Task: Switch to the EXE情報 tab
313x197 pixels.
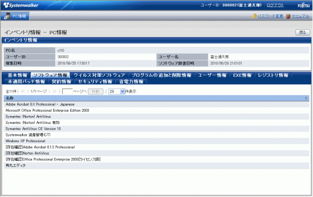Action: point(242,75)
